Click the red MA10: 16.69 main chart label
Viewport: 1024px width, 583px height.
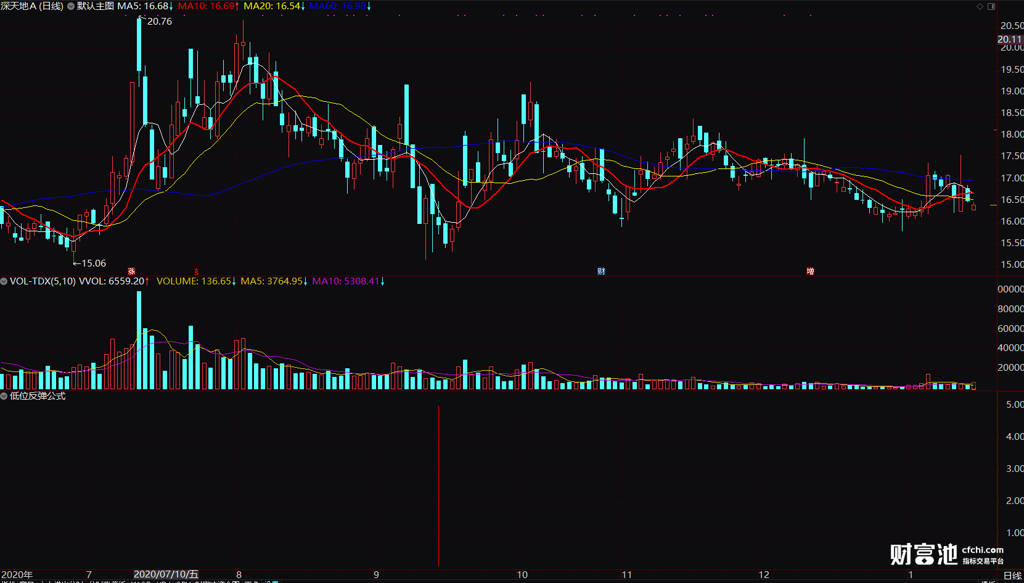(209, 6)
